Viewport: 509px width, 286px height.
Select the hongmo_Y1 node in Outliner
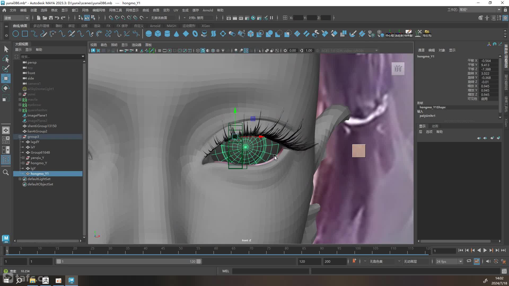(x=48, y=174)
